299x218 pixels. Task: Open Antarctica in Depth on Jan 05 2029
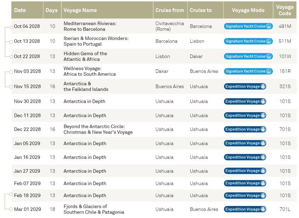pos(85,143)
